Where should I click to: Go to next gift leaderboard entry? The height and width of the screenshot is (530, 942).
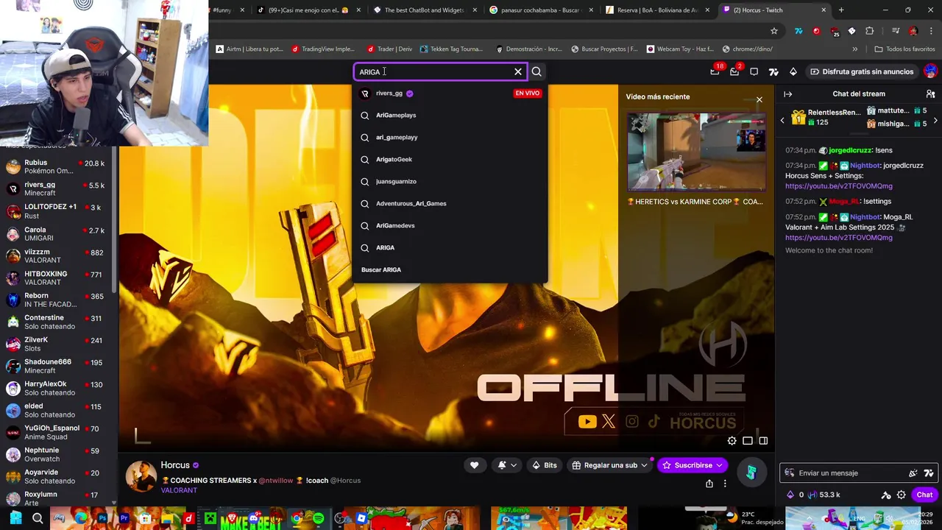[x=935, y=120]
